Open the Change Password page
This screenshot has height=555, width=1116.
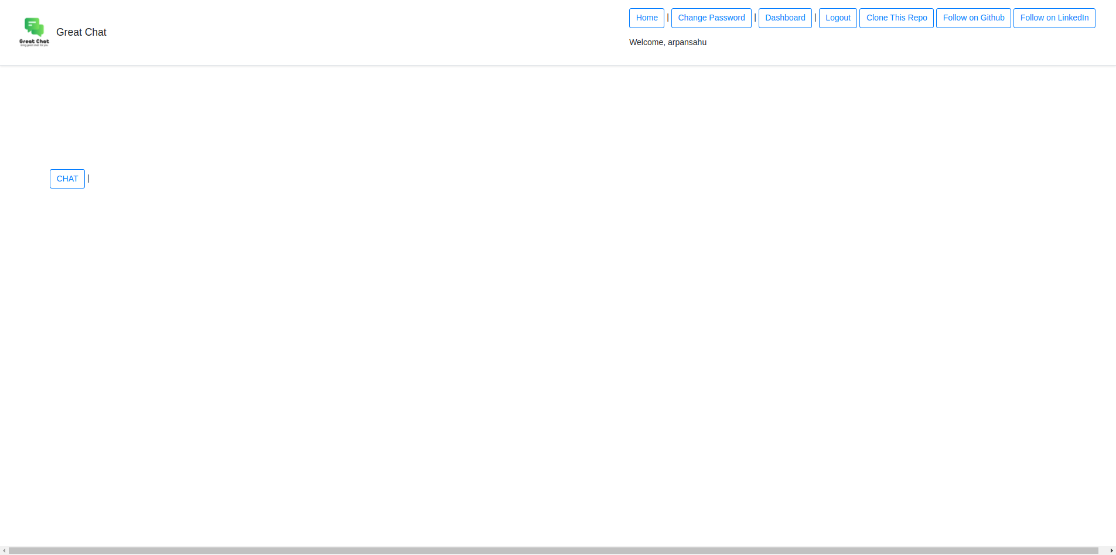(x=711, y=18)
